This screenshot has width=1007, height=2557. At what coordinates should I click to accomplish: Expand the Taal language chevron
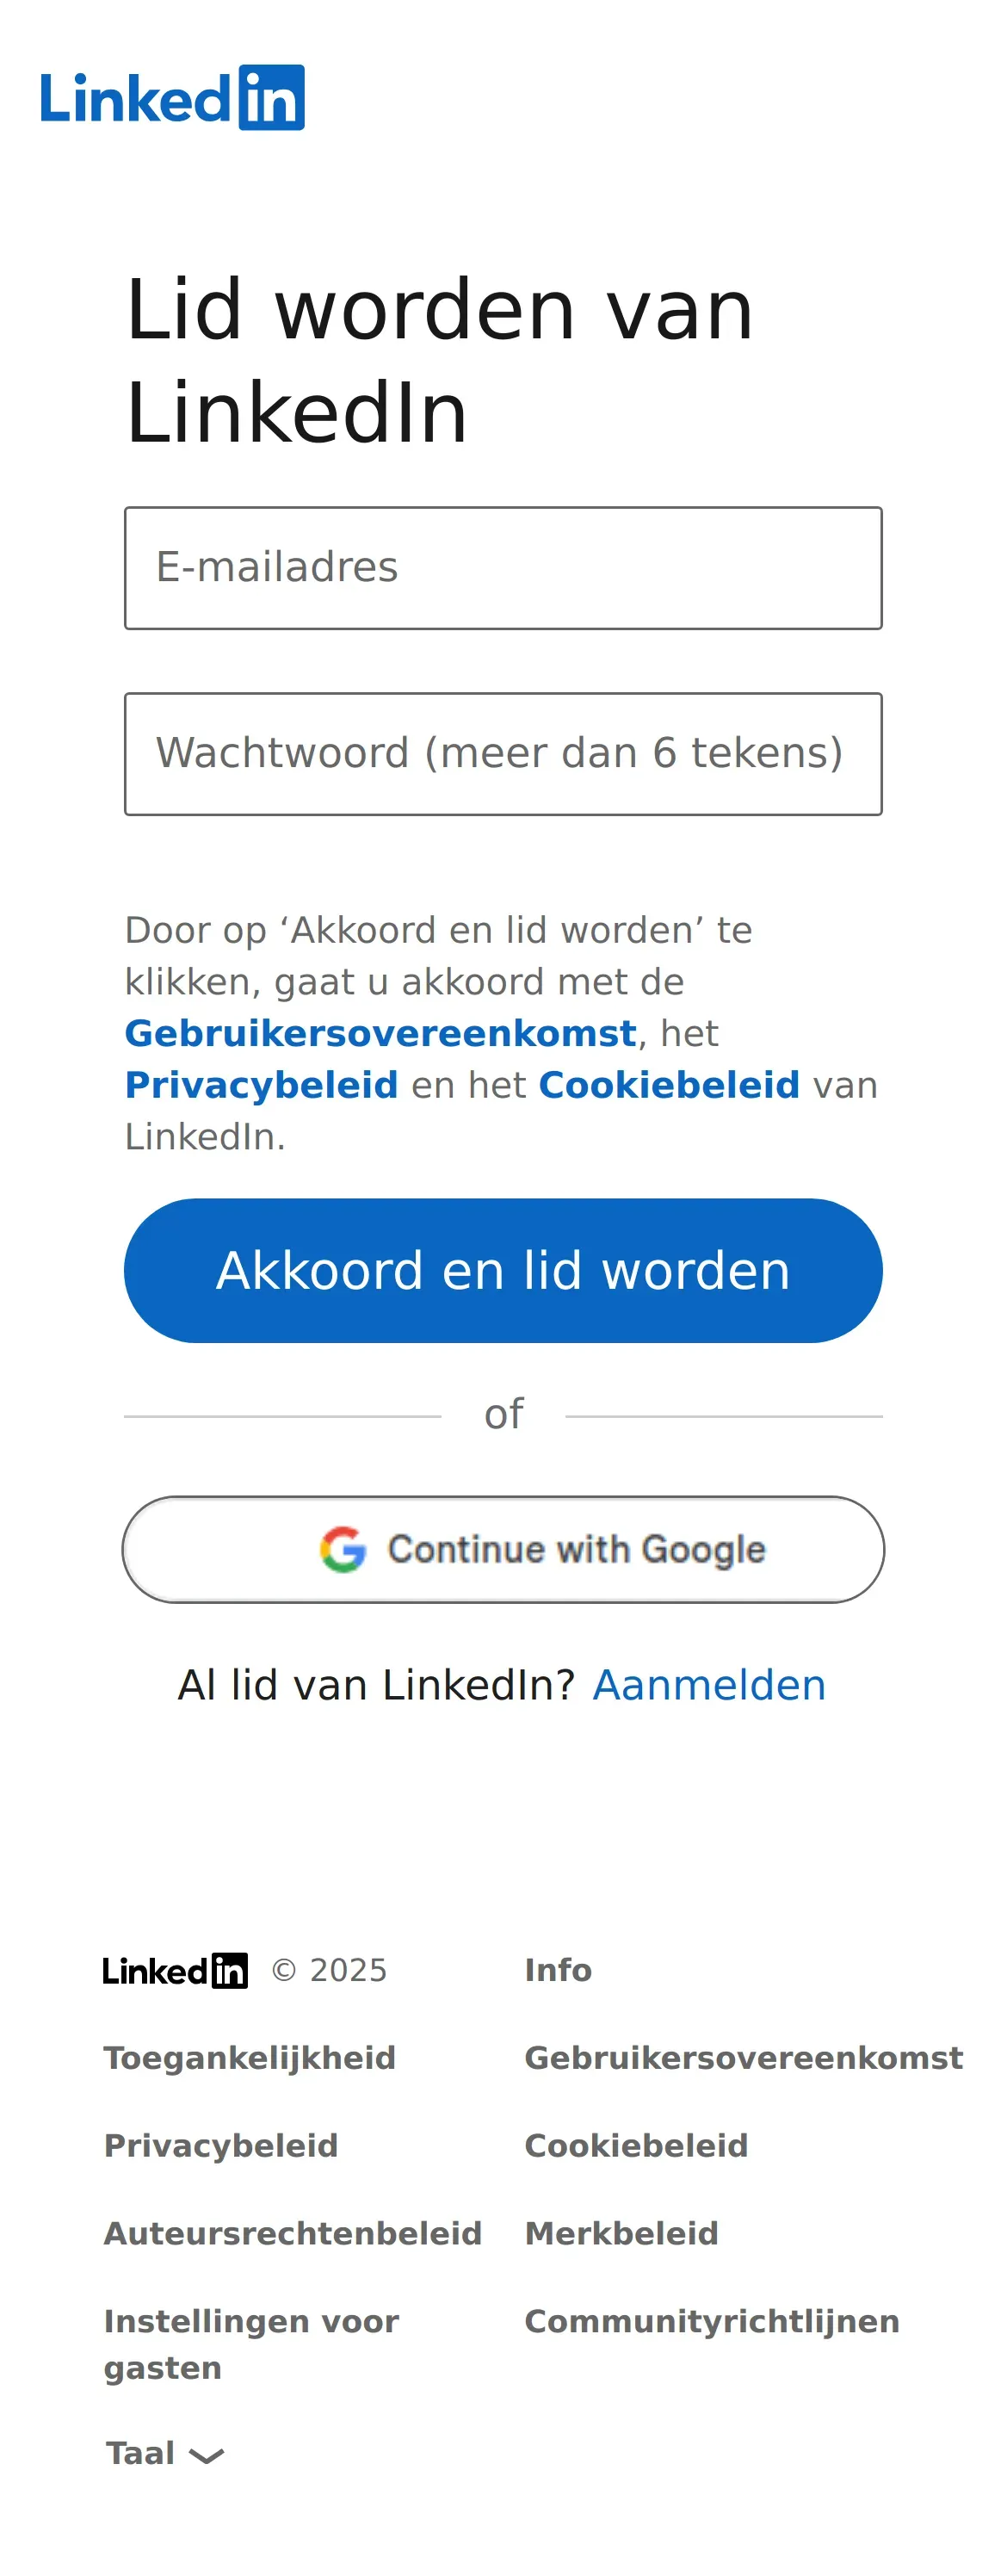pos(207,2455)
